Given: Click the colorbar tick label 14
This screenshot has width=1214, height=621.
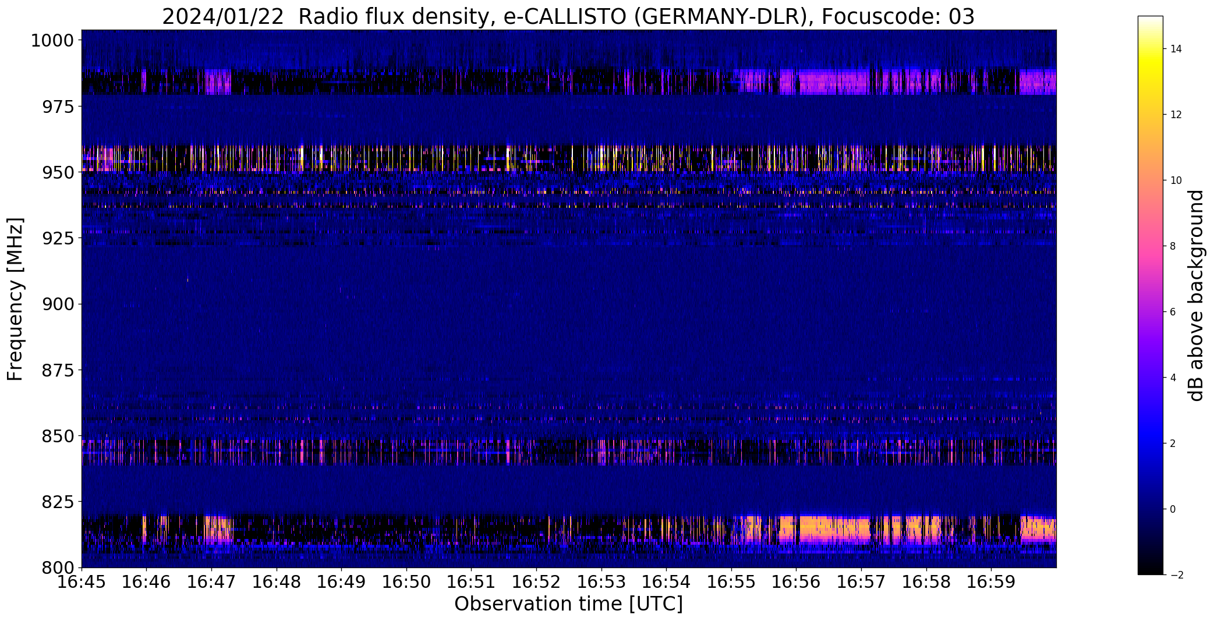Looking at the screenshot, I should [x=1176, y=49].
